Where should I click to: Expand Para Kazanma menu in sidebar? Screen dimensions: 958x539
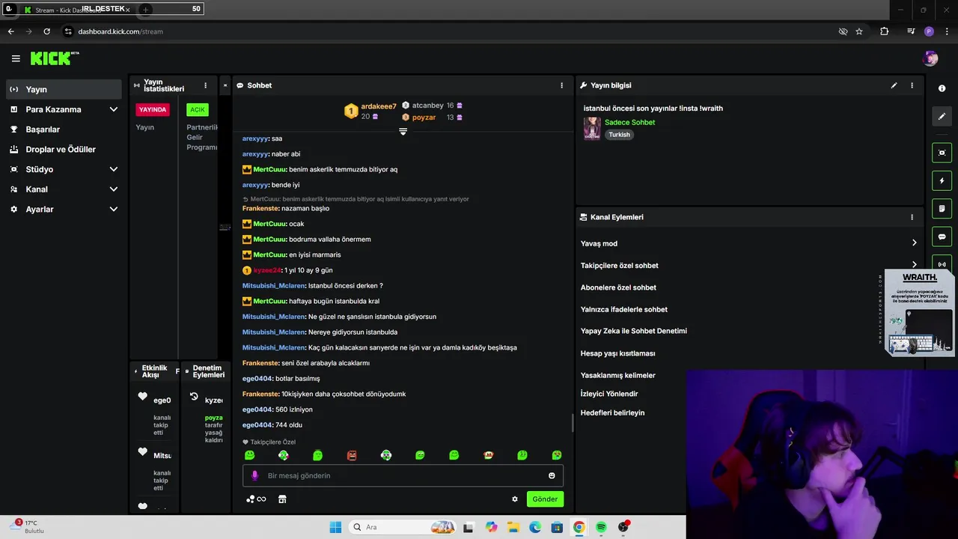click(64, 109)
